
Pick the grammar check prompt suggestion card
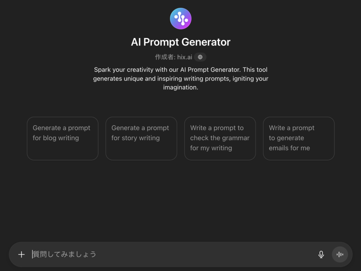point(220,138)
